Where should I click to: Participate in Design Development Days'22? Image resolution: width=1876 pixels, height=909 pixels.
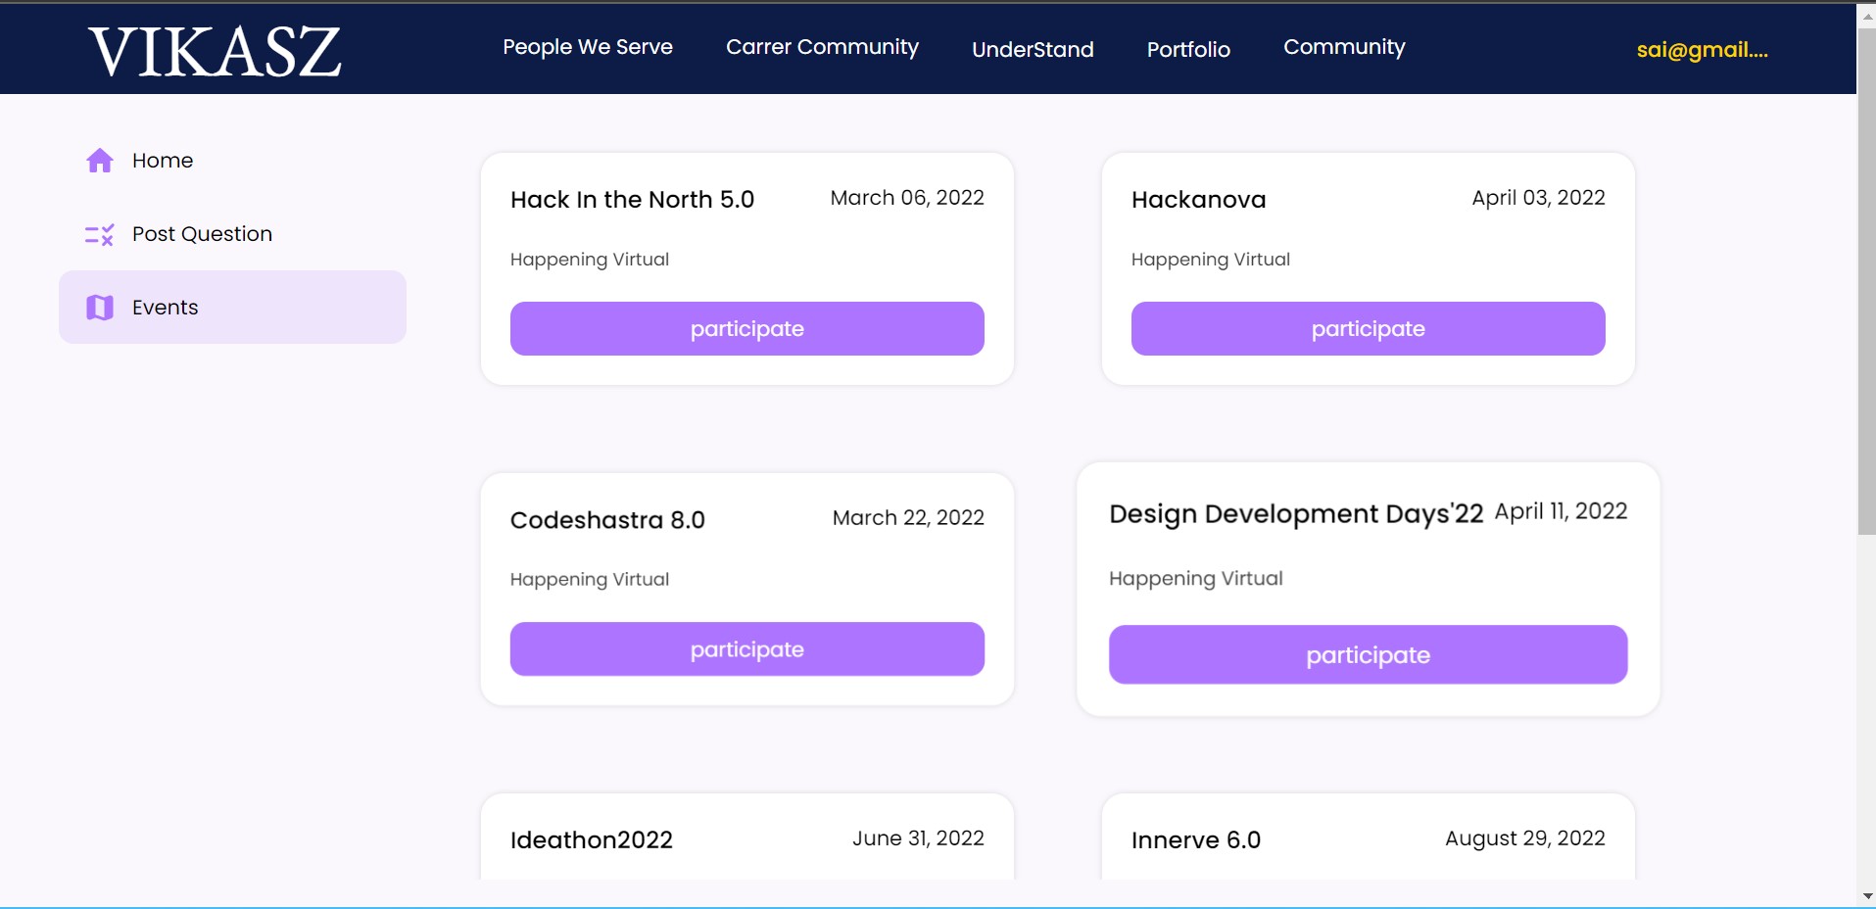1368,654
